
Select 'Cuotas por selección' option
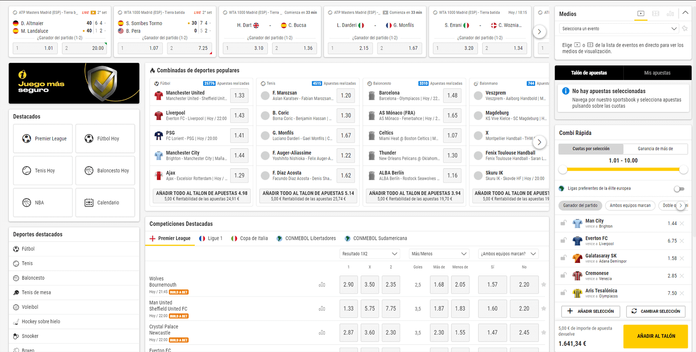point(591,149)
